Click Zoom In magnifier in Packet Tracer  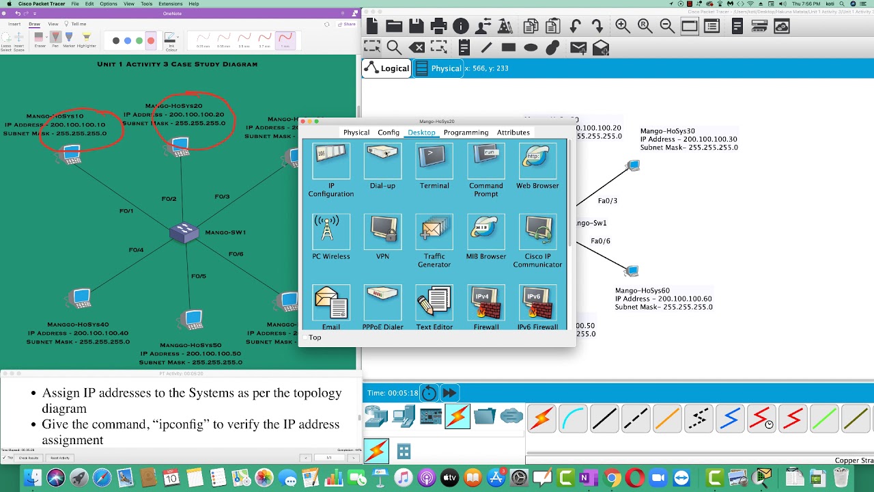pos(622,26)
